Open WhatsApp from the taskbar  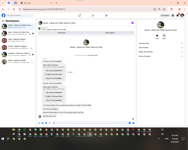[x=24, y=130]
